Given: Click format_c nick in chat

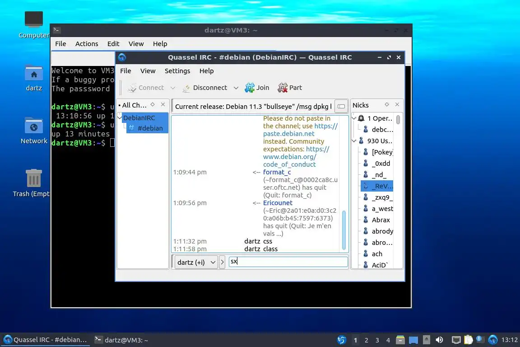Looking at the screenshot, I should (277, 172).
